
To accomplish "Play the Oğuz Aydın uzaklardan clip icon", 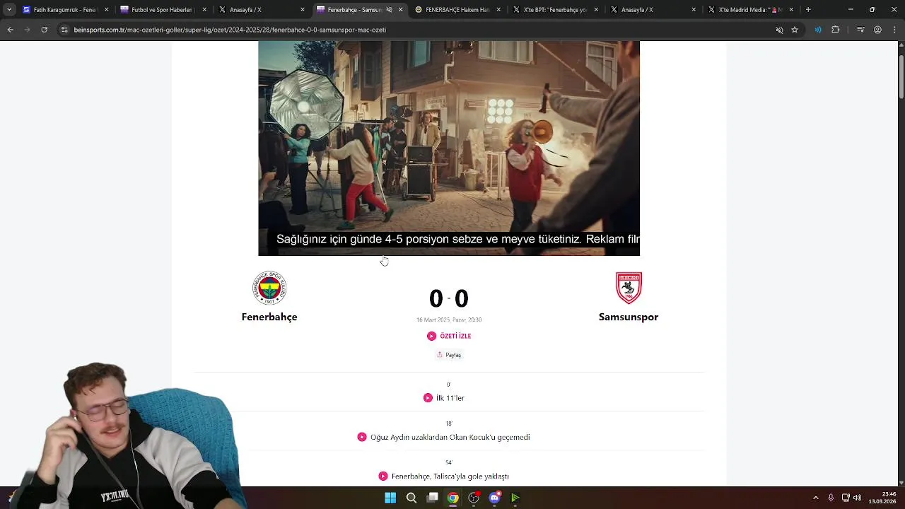I will pos(362,437).
